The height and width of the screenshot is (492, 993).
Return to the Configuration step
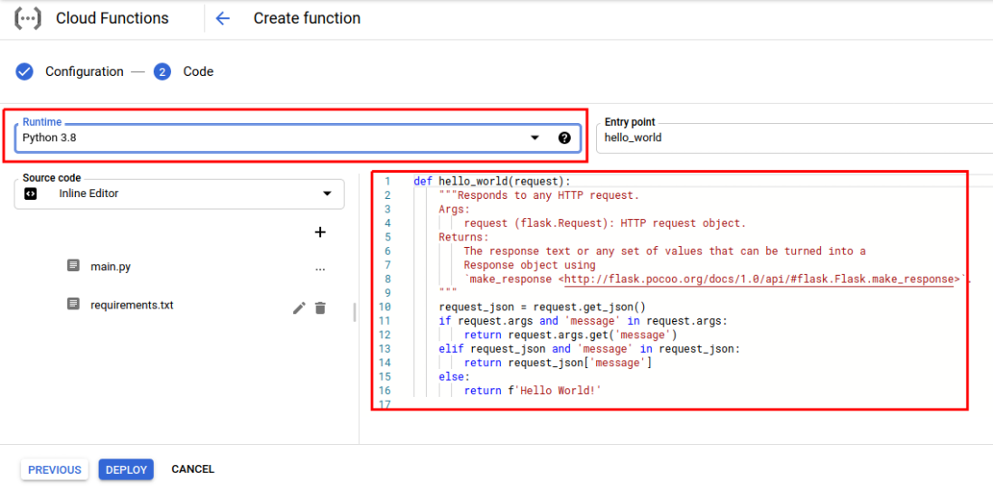pos(84,71)
